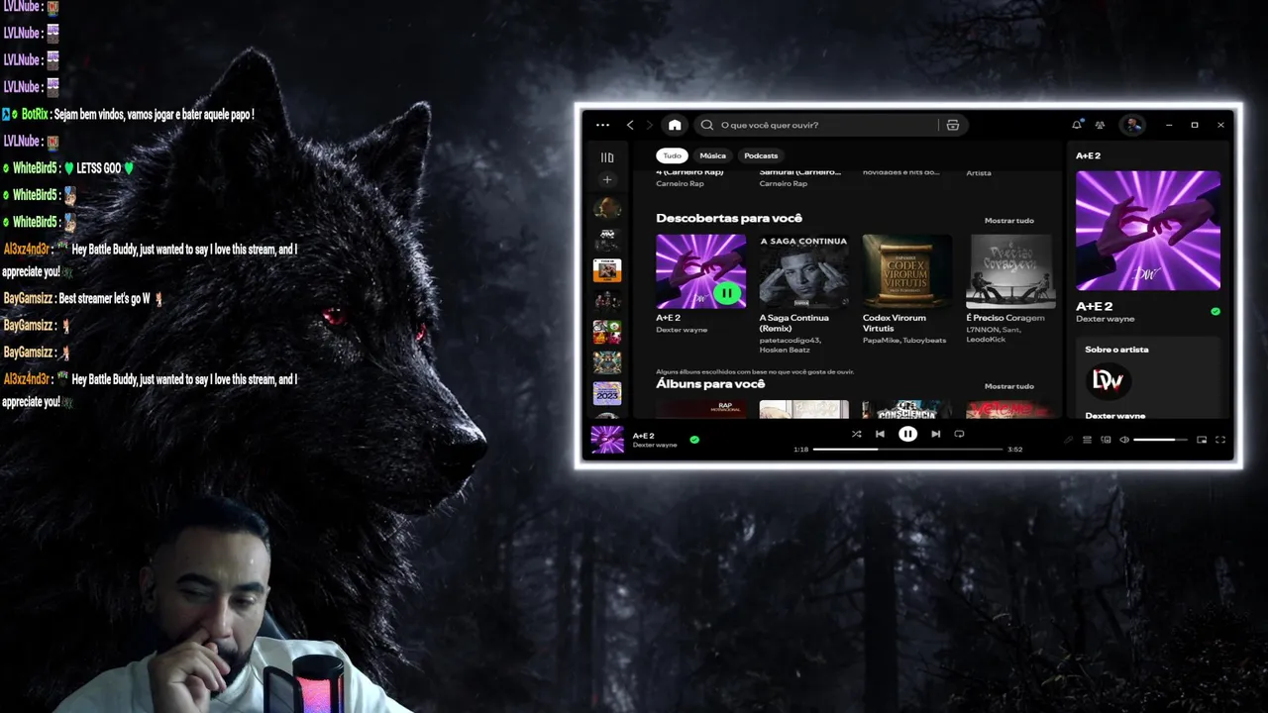The image size is (1268, 713).
Task: Open Dexter wayne under the right panel title
Action: tap(1106, 319)
